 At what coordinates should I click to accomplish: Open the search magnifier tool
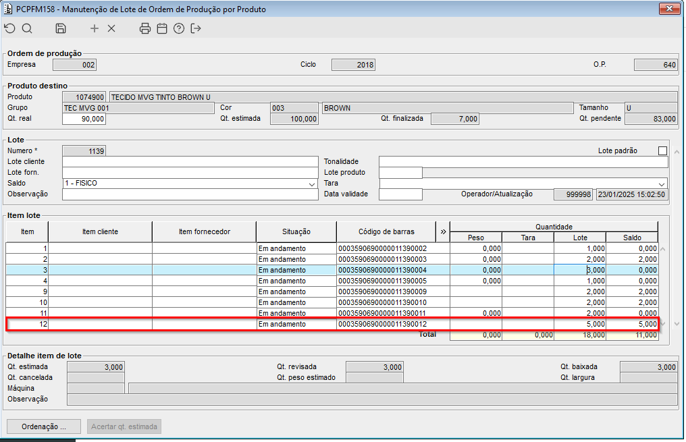(x=27, y=28)
